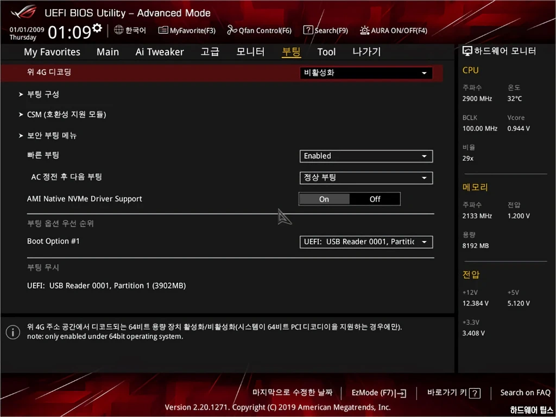Click AMI Native NVMe Driver Support label
This screenshot has width=556, height=417.
(x=84, y=199)
